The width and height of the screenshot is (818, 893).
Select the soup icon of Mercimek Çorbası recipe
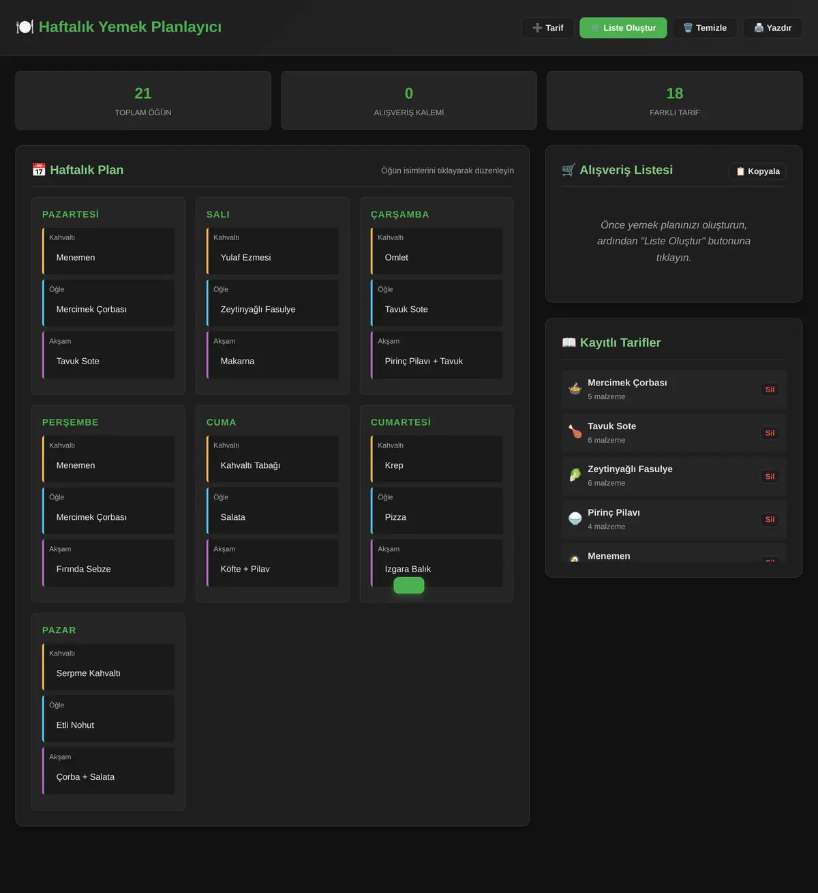pyautogui.click(x=575, y=389)
